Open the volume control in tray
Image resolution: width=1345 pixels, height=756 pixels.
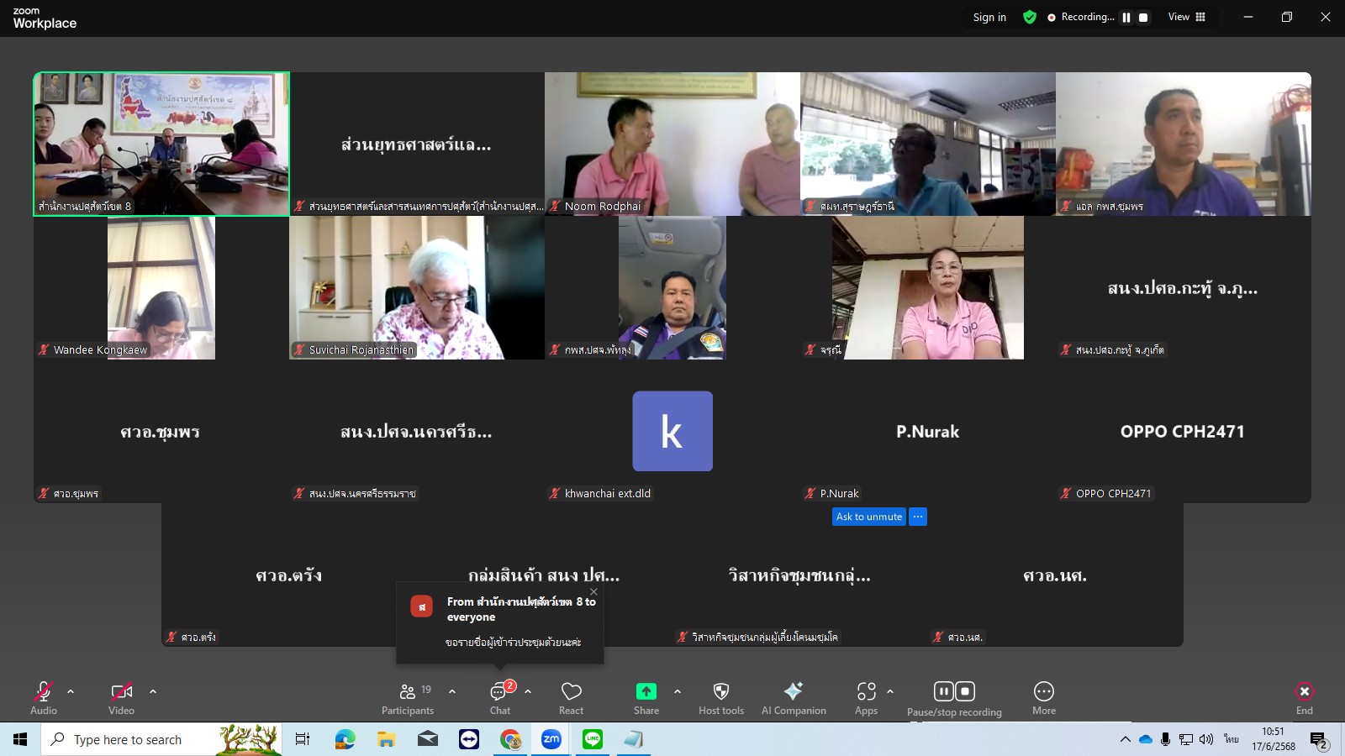pyautogui.click(x=1206, y=739)
